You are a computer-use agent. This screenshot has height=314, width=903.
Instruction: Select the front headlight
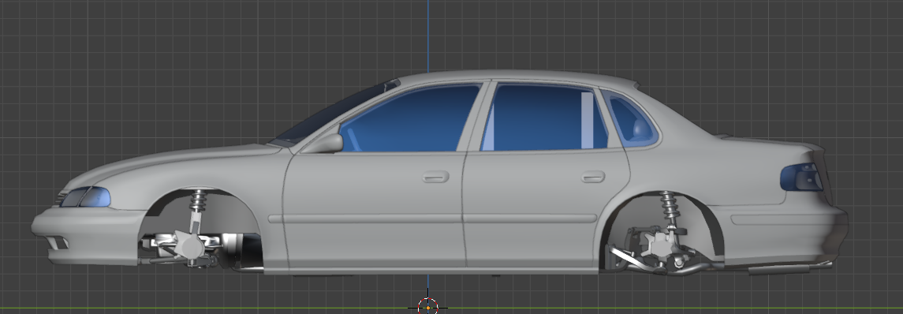tap(85, 196)
